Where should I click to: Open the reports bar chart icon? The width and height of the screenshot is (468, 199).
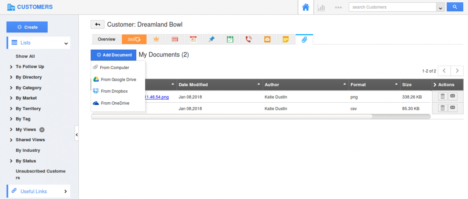pos(321,7)
